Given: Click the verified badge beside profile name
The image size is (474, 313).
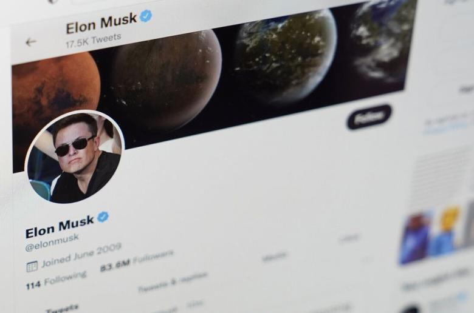Looking at the screenshot, I should [x=103, y=217].
